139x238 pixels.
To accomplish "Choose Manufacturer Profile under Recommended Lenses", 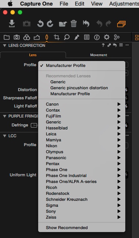I will point(82,94).
